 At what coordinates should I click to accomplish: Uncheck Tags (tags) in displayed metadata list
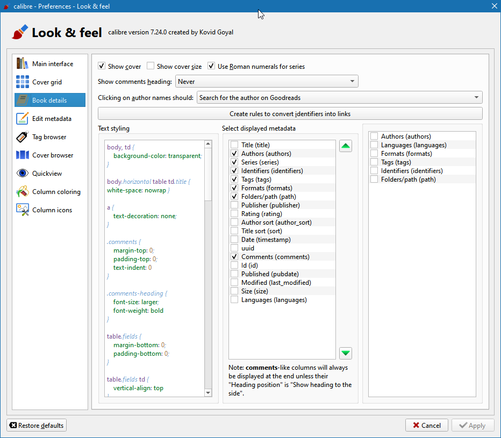tap(234, 179)
